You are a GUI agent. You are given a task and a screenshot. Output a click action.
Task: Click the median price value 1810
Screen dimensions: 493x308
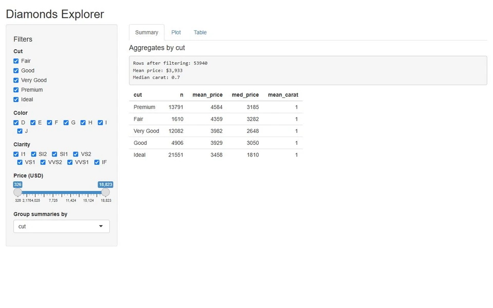pos(253,155)
